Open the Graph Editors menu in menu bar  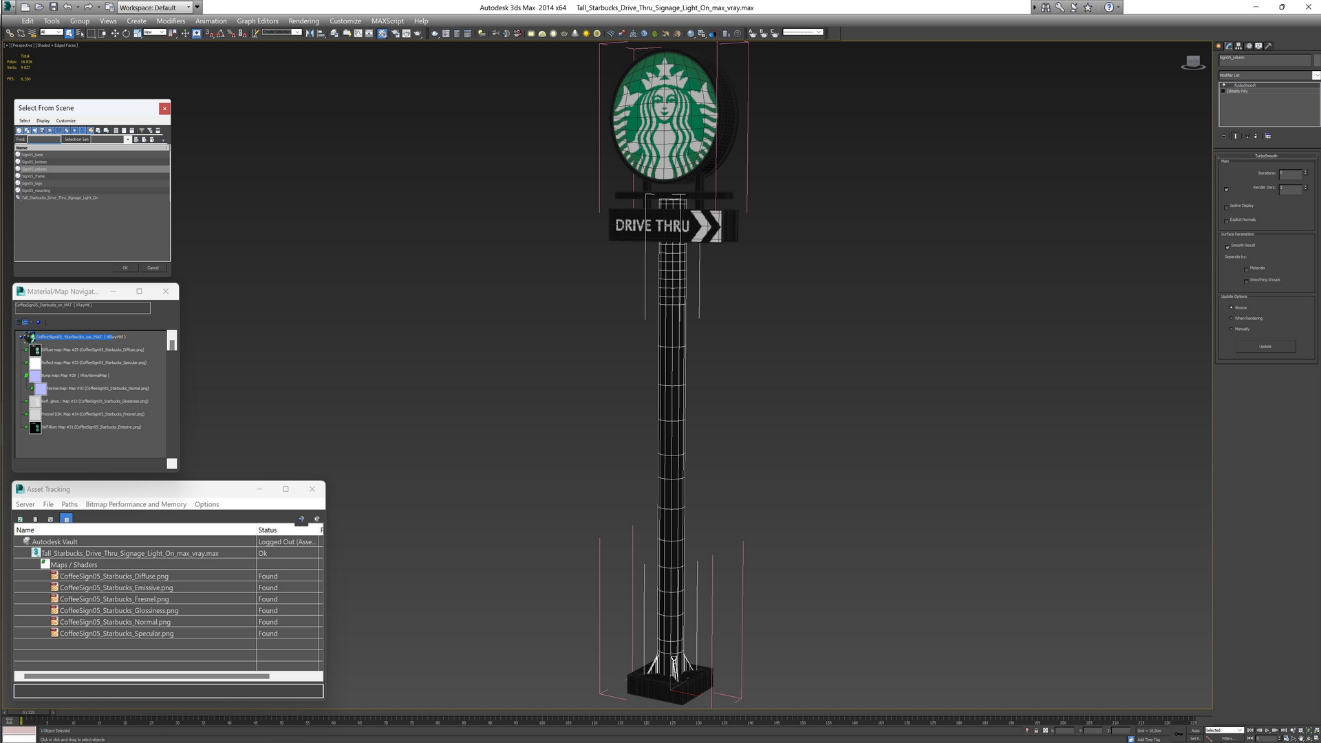257,20
